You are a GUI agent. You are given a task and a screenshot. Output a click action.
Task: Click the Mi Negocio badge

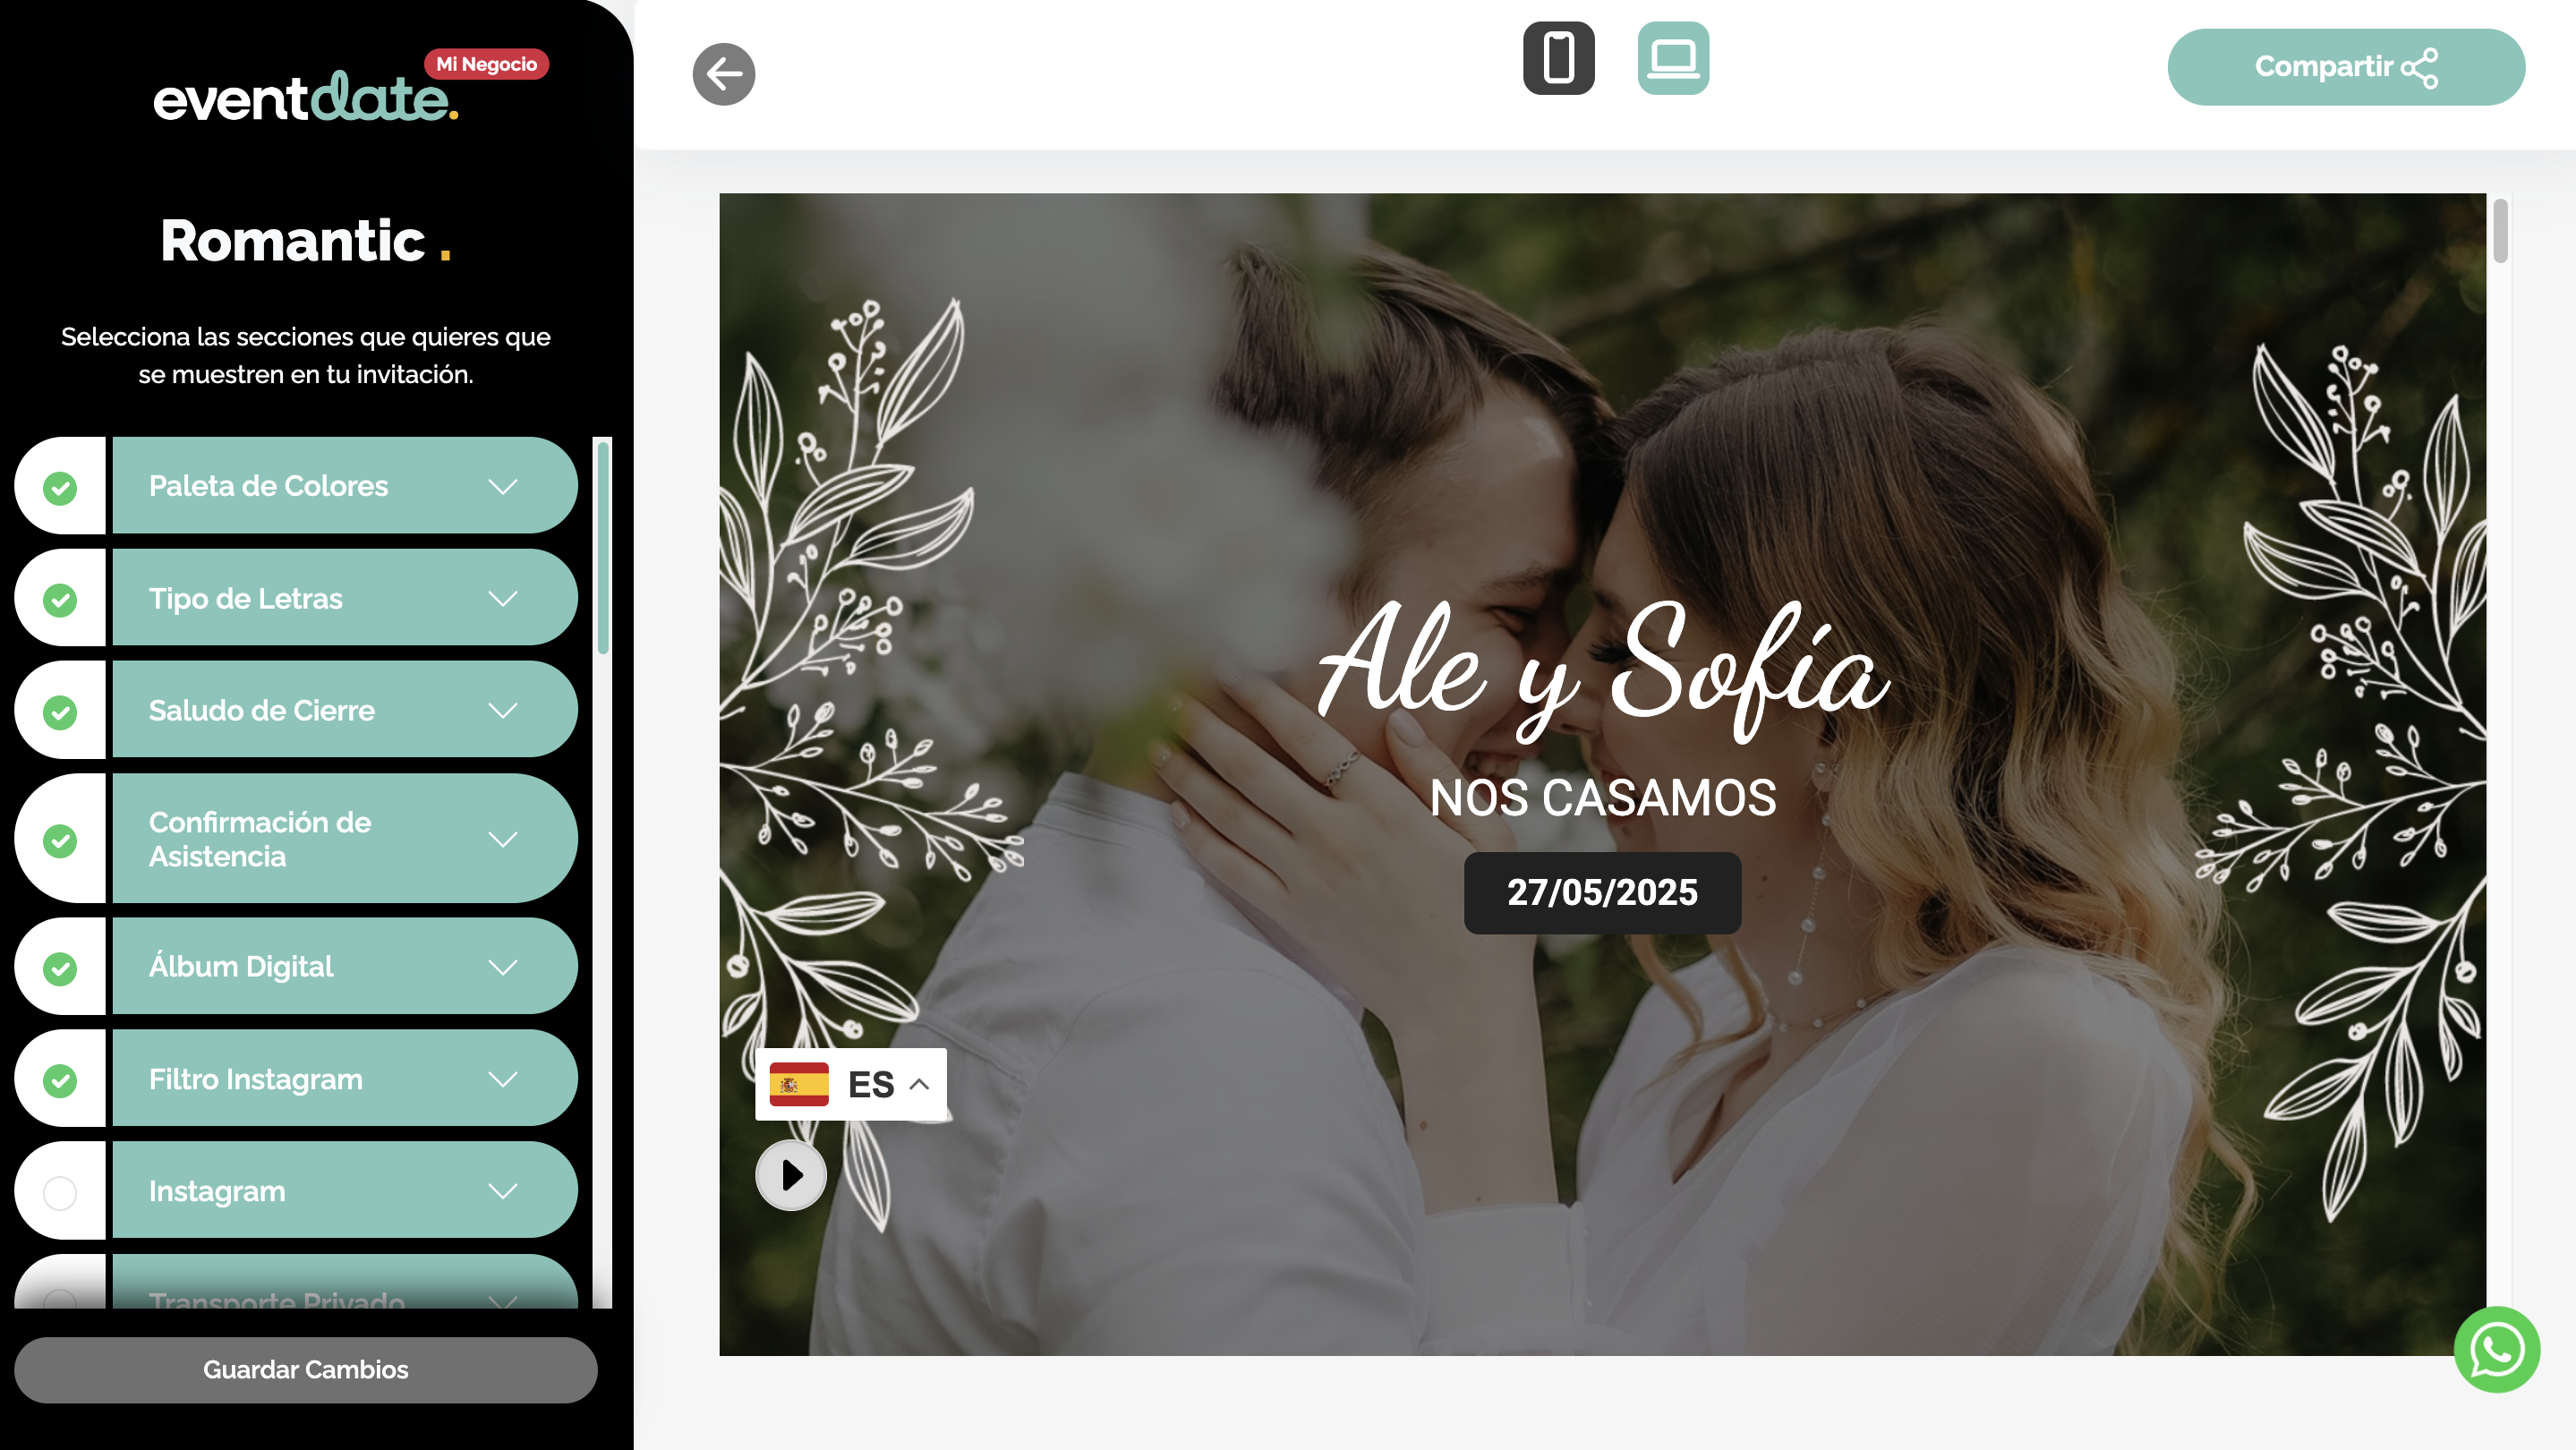tap(486, 64)
